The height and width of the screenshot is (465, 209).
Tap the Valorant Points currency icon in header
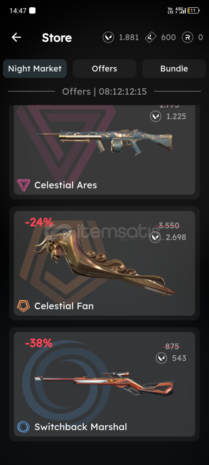click(108, 37)
